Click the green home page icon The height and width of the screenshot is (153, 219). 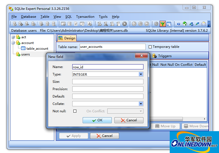pos(185,24)
